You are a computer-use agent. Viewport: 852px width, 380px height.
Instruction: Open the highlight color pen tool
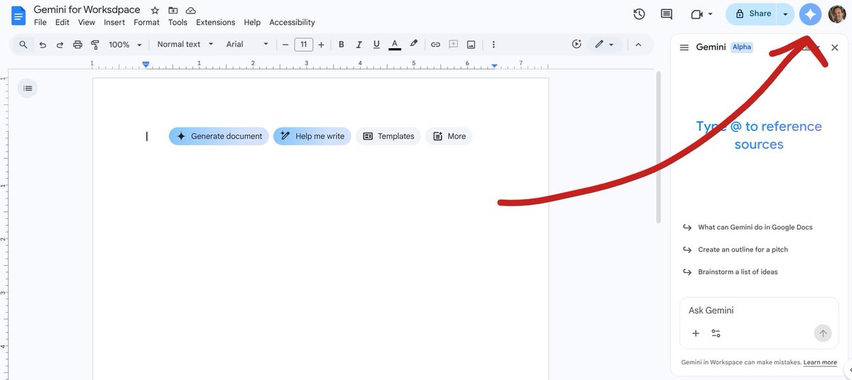(x=414, y=45)
